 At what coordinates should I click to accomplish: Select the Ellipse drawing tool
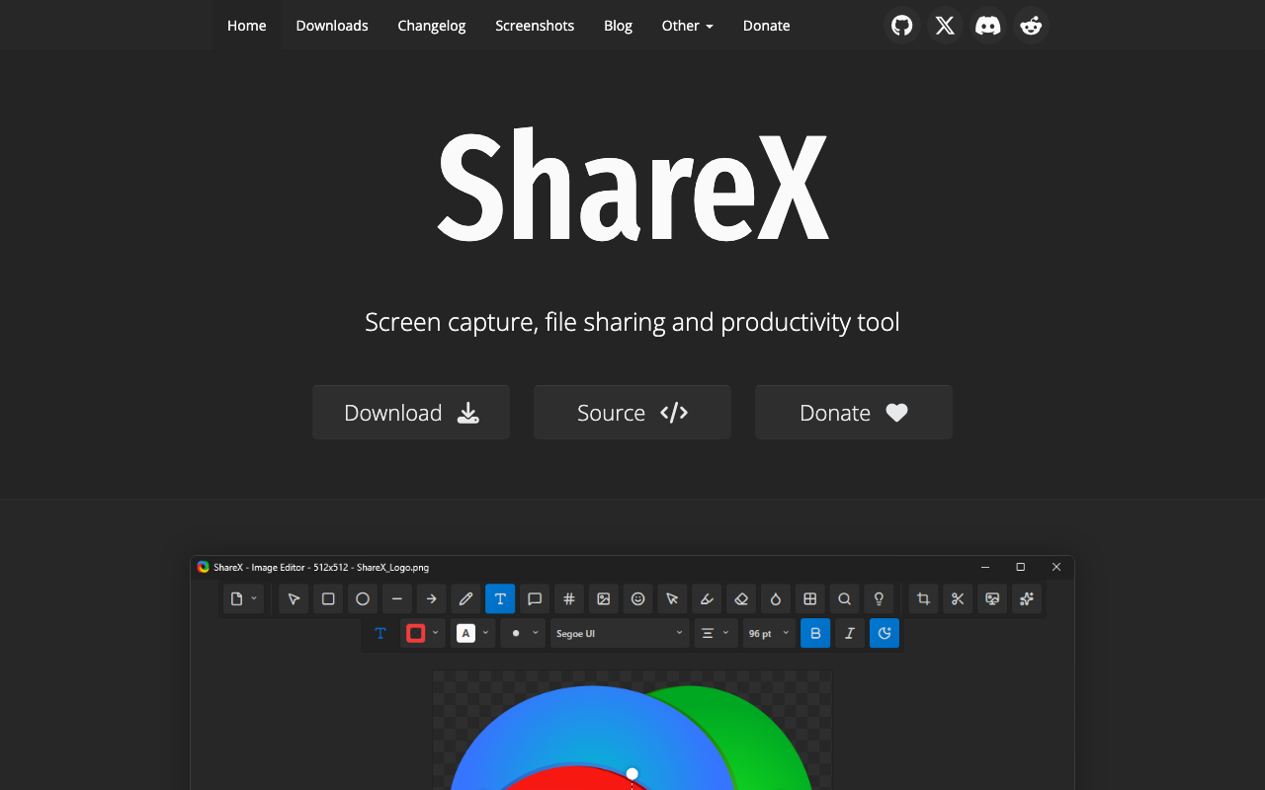[363, 598]
